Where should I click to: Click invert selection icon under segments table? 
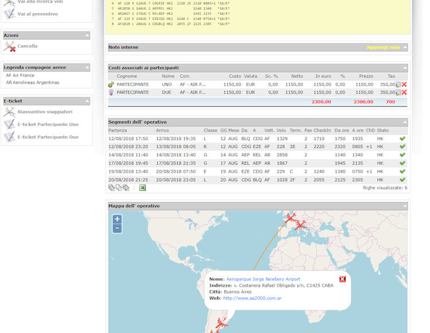126,188
